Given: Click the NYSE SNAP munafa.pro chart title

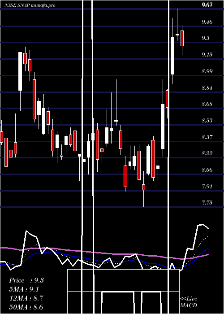Looking at the screenshot, I should tap(30, 5).
